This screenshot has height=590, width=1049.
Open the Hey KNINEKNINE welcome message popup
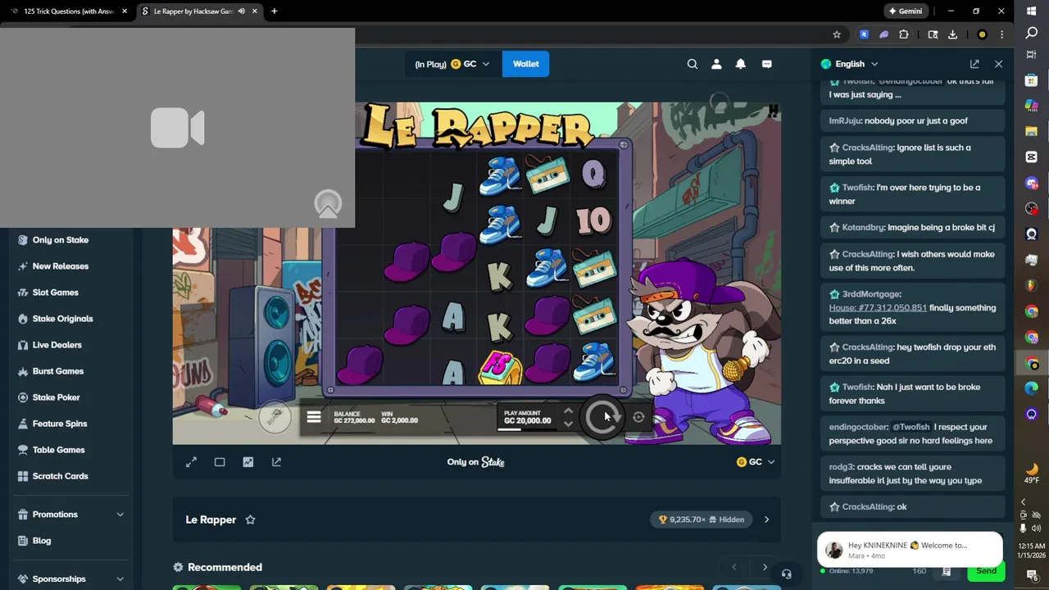910,550
